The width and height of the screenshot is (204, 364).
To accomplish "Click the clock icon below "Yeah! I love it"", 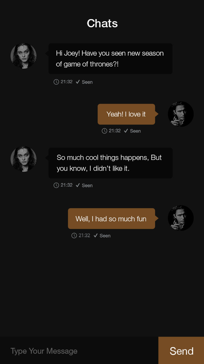I will click(x=104, y=131).
